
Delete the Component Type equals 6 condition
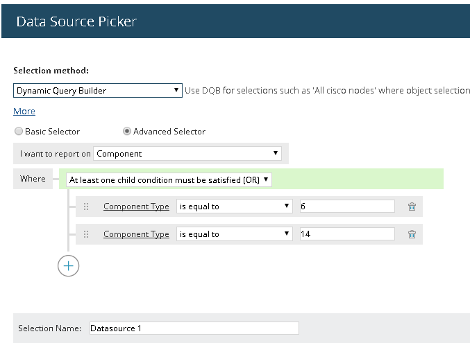click(412, 206)
